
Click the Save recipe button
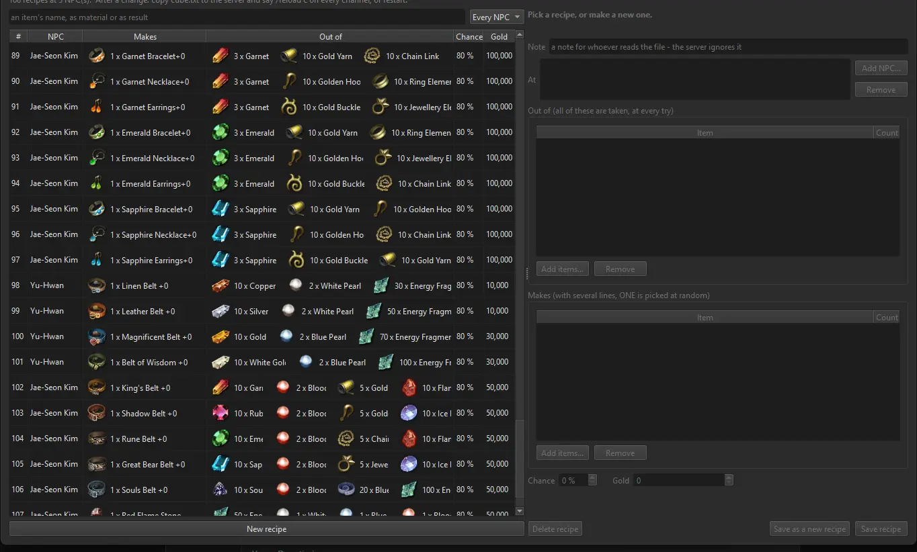coord(881,529)
